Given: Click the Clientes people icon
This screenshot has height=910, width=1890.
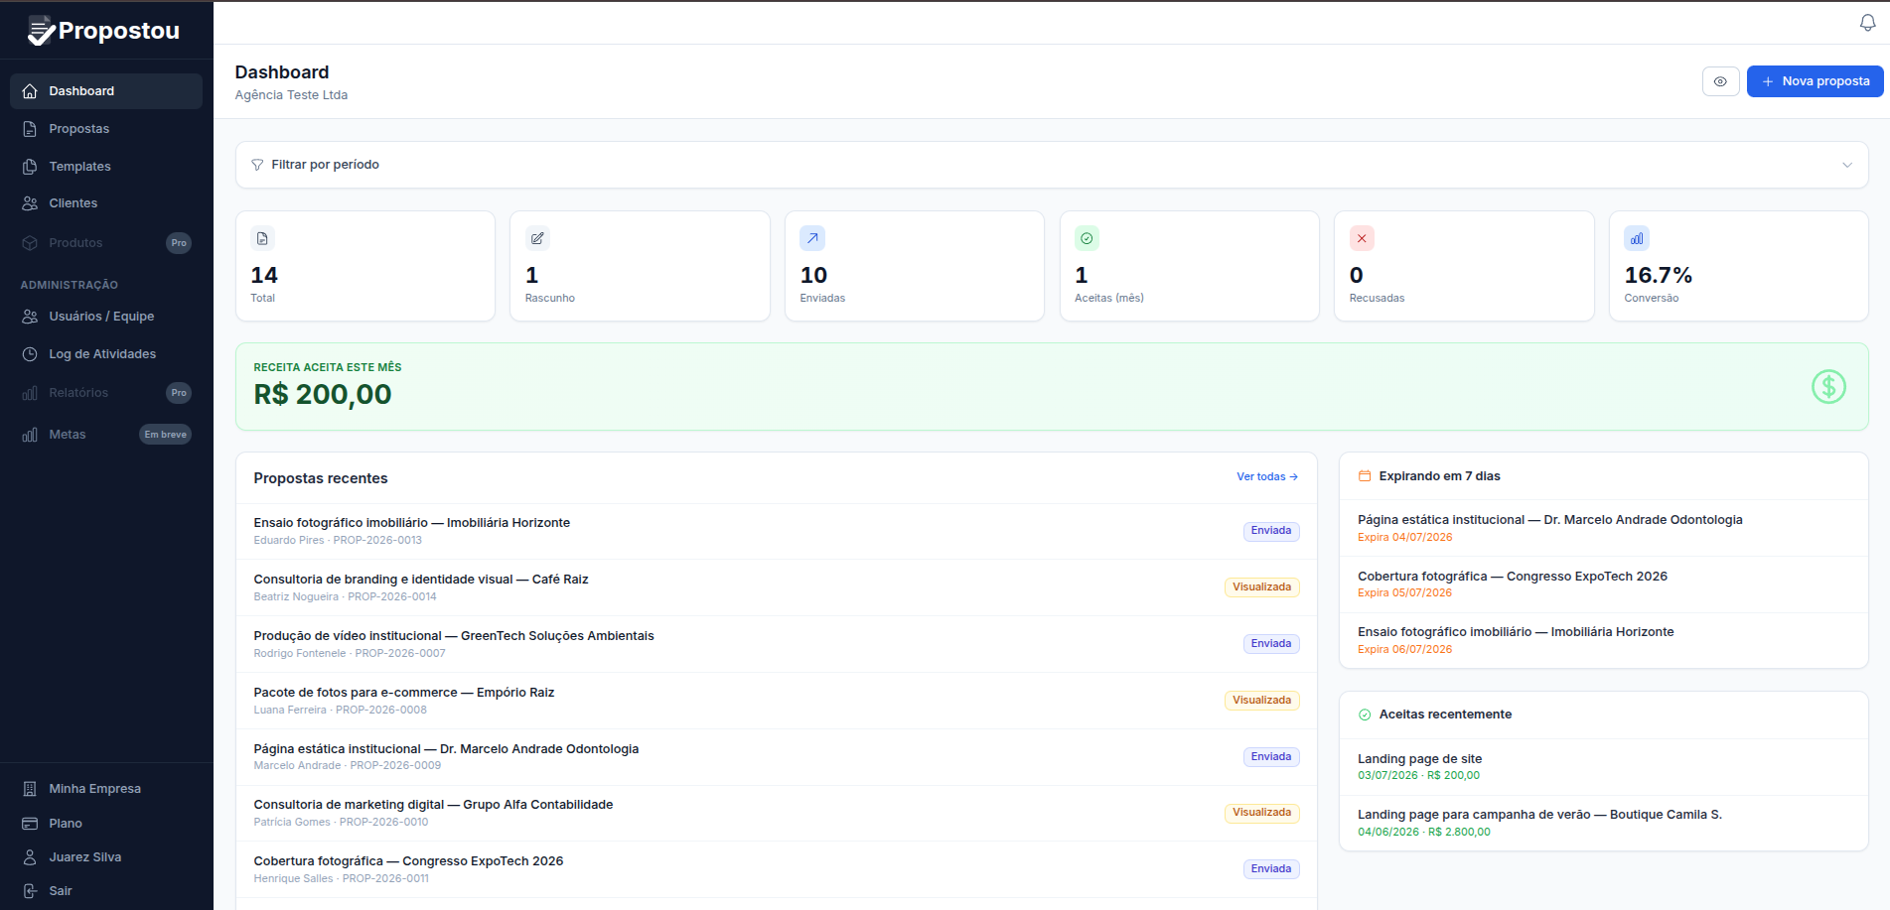Looking at the screenshot, I should pos(30,203).
